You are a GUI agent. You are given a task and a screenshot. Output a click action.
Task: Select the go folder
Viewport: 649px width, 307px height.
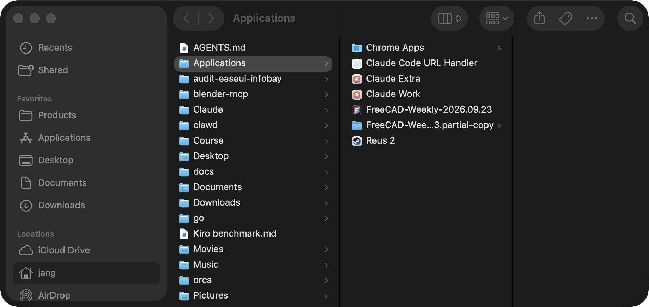click(x=253, y=218)
